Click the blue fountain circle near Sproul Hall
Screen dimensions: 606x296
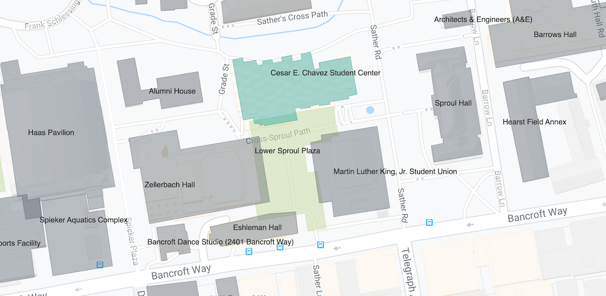[370, 110]
